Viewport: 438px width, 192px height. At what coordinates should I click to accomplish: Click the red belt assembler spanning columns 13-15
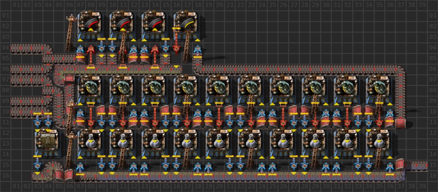click(155, 26)
